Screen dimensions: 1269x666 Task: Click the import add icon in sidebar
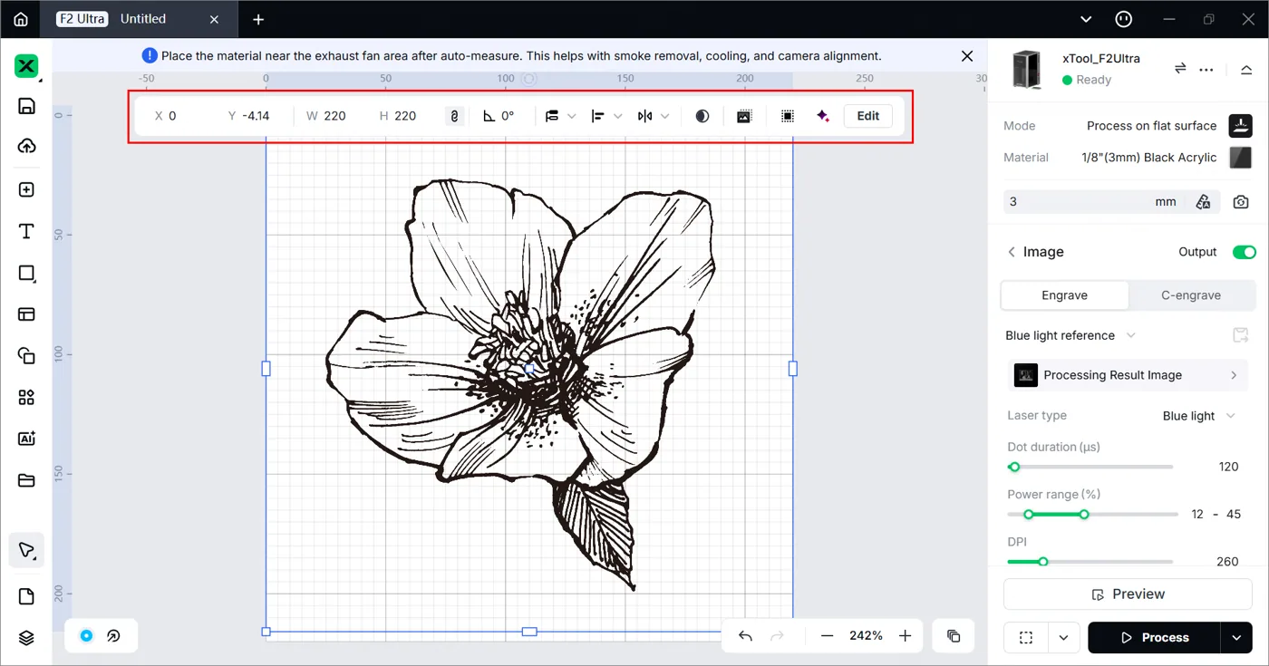click(x=26, y=189)
